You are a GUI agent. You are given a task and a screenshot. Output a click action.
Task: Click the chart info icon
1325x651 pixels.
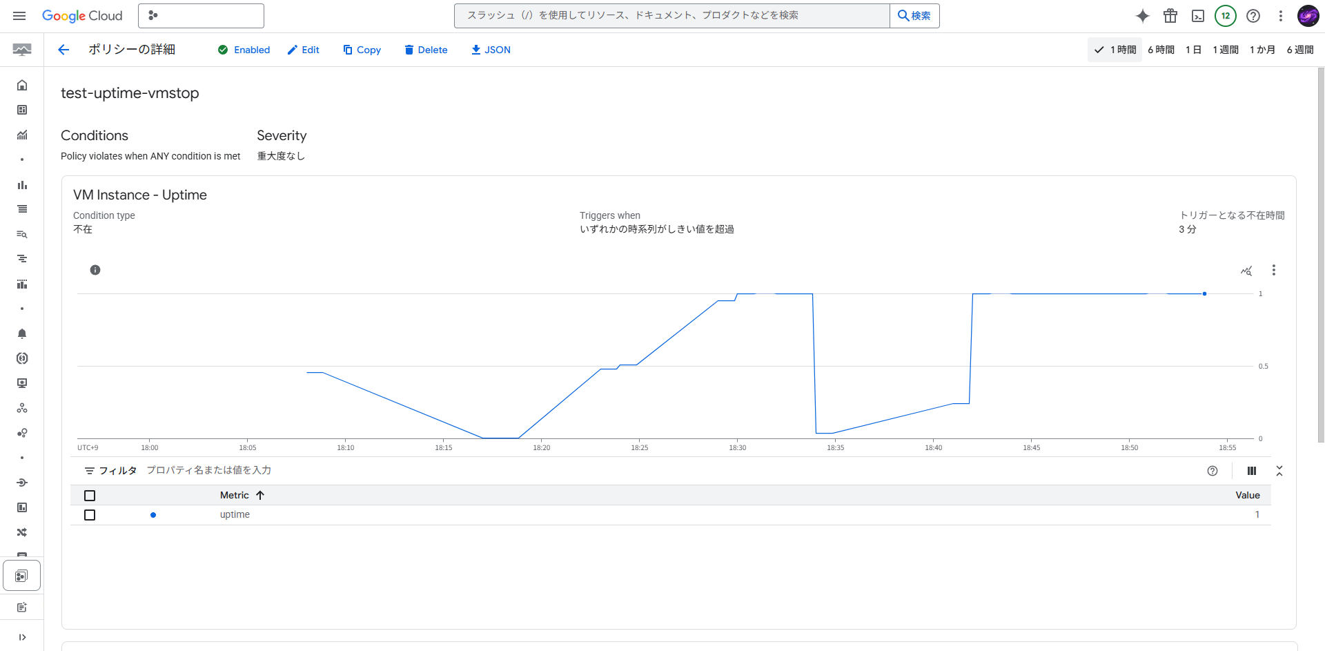click(x=95, y=270)
